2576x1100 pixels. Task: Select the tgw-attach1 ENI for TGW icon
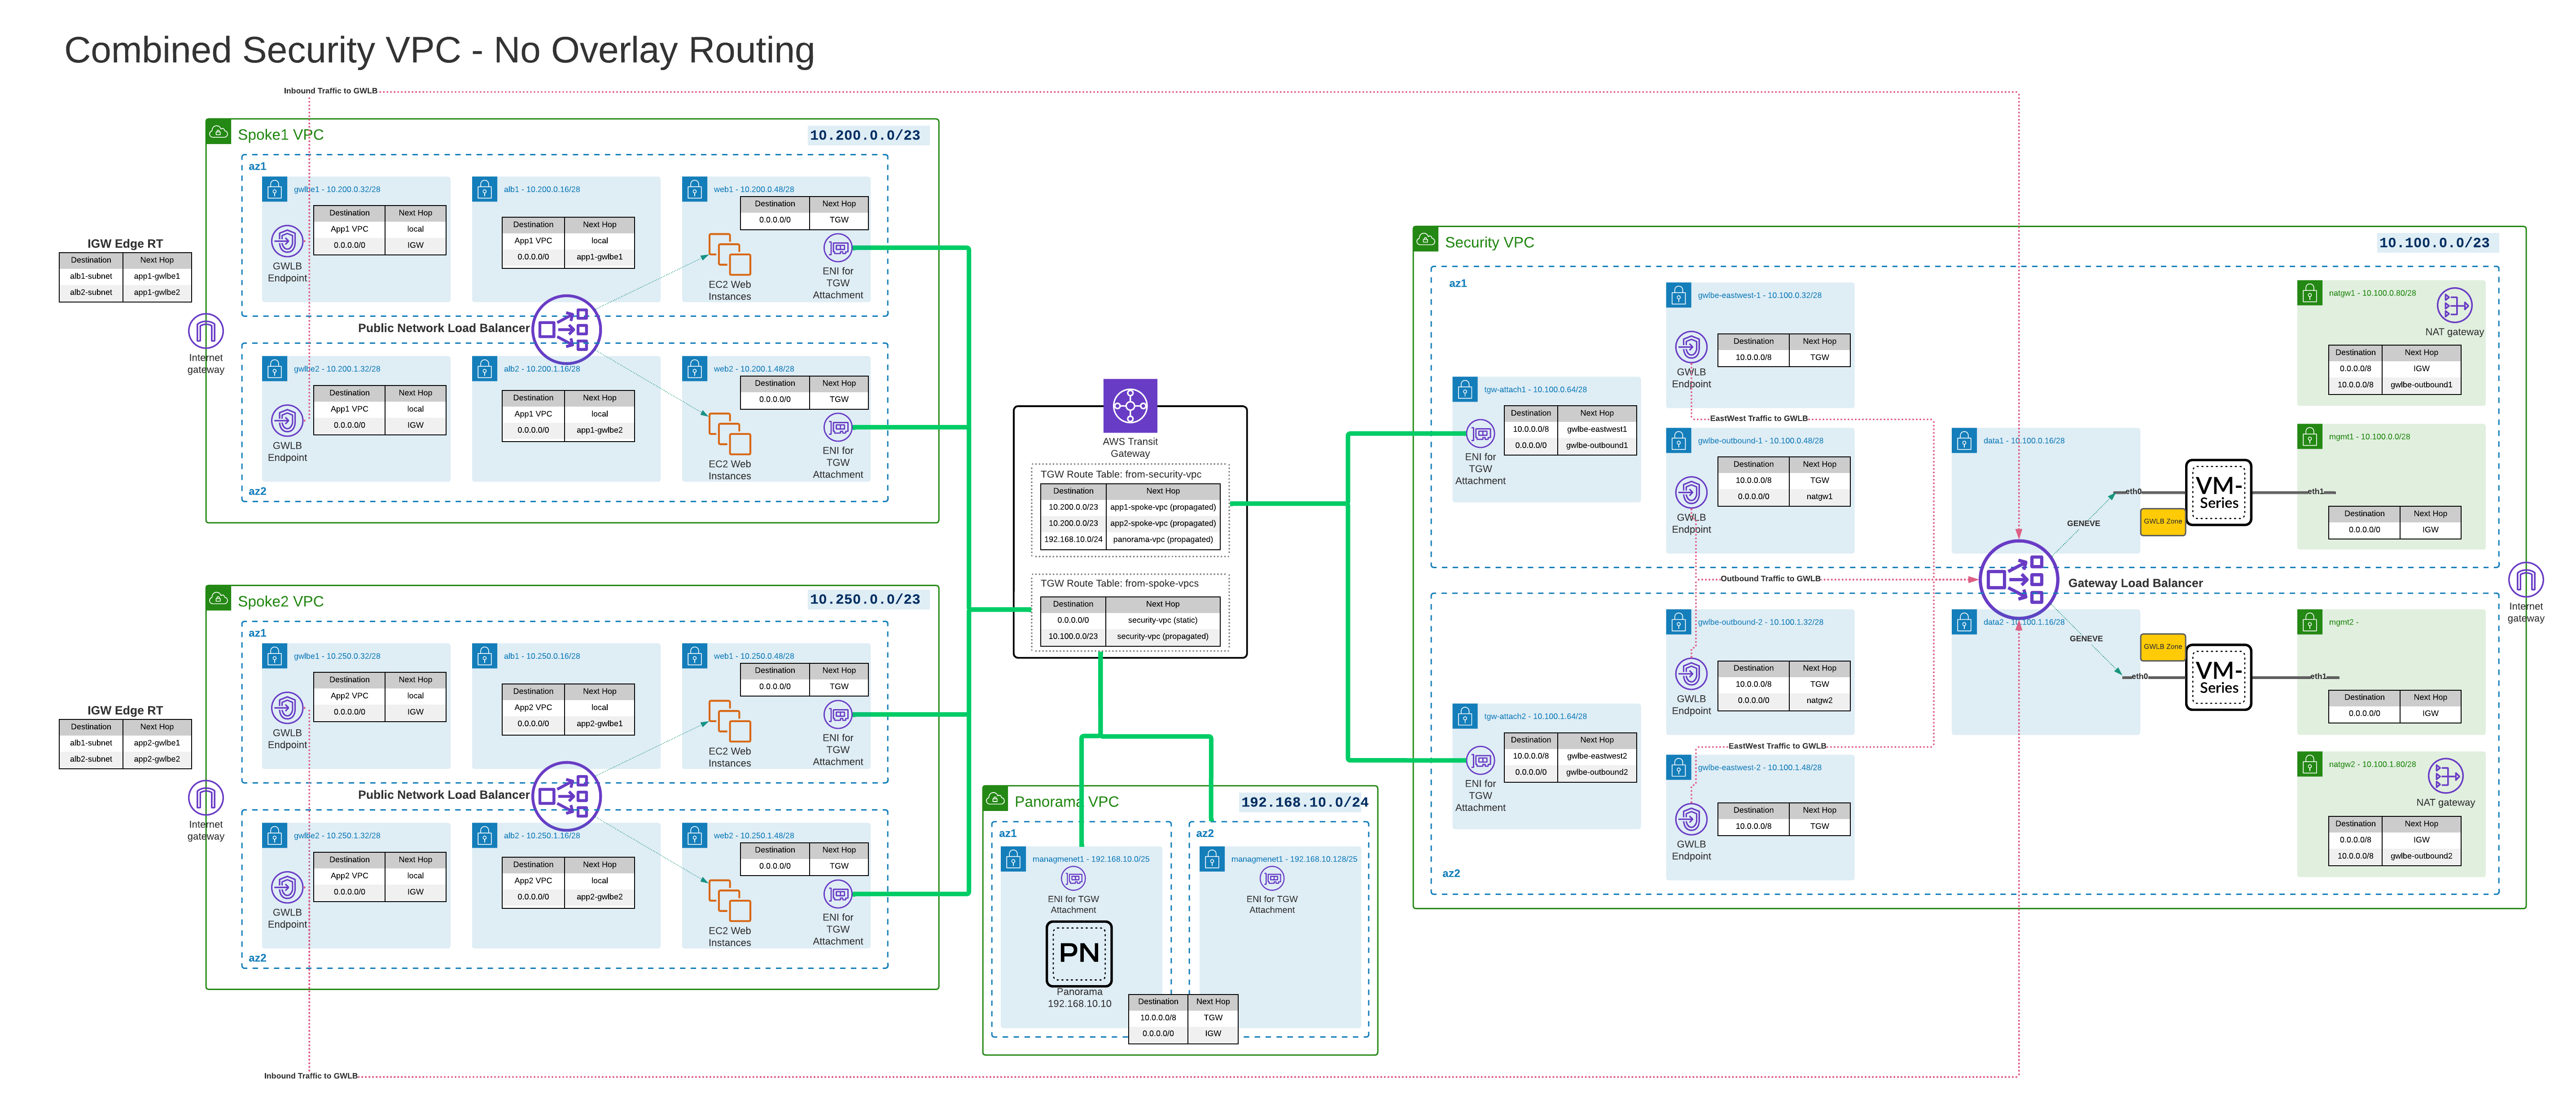(1481, 434)
